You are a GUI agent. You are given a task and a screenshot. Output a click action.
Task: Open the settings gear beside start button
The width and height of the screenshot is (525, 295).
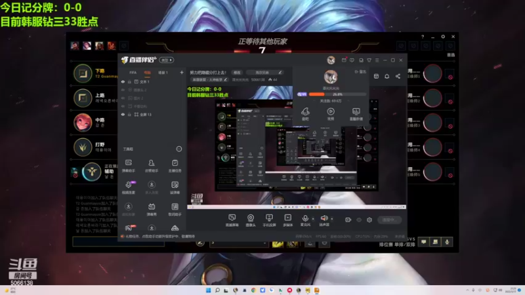(369, 220)
